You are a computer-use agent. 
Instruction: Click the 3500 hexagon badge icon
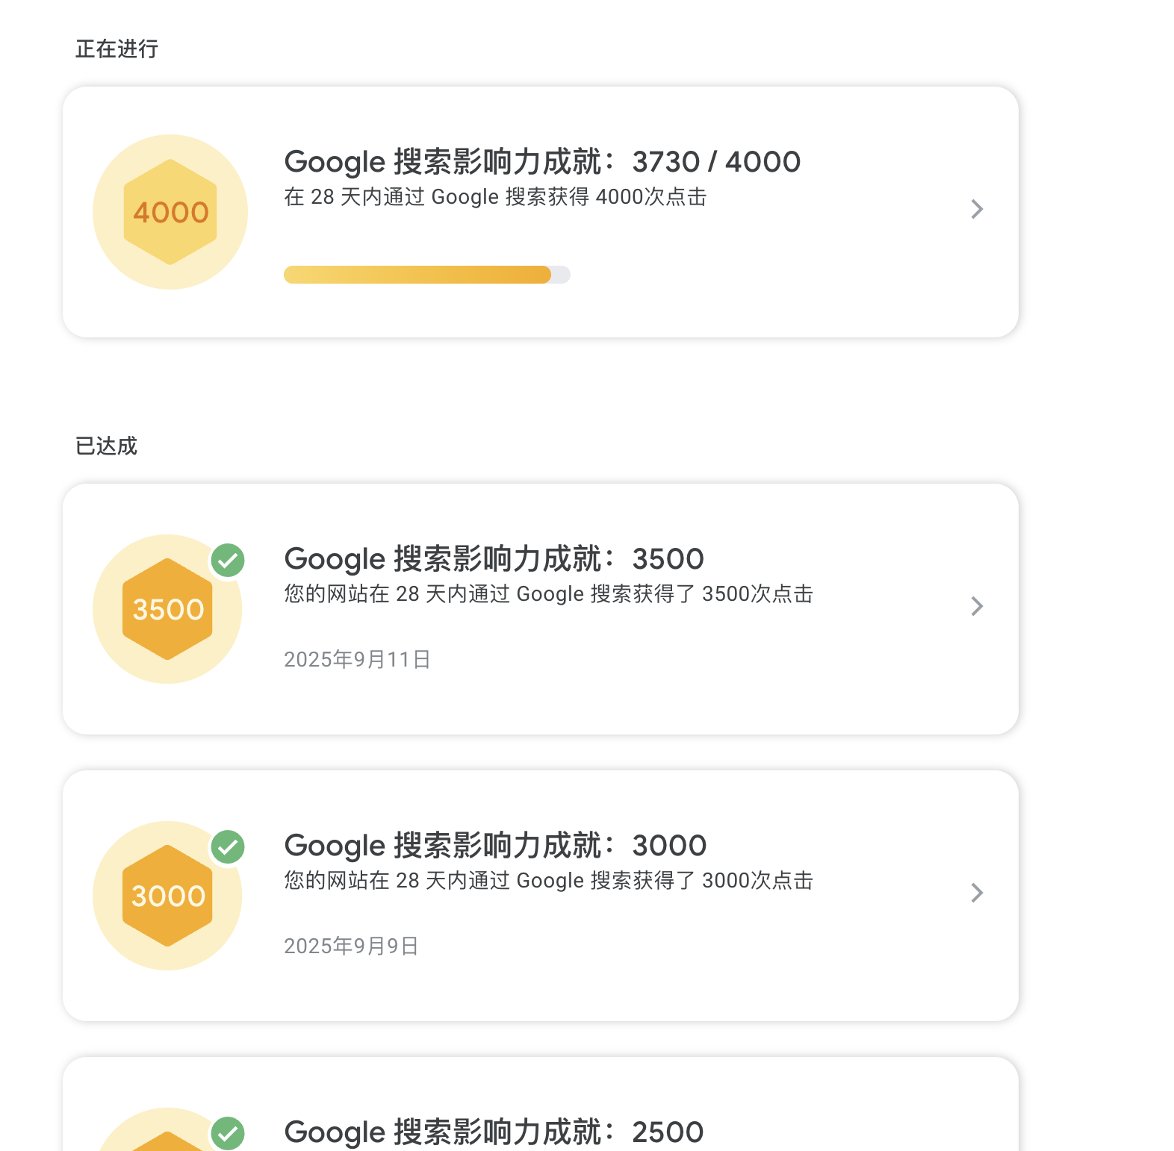click(x=167, y=609)
